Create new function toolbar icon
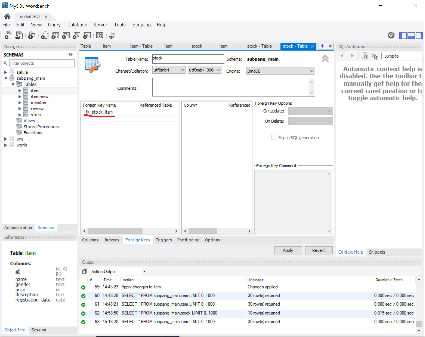The image size is (425, 337). pyautogui.click(x=87, y=35)
